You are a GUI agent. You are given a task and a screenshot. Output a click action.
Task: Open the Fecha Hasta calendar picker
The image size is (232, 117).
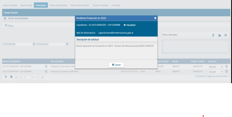pos(67,44)
